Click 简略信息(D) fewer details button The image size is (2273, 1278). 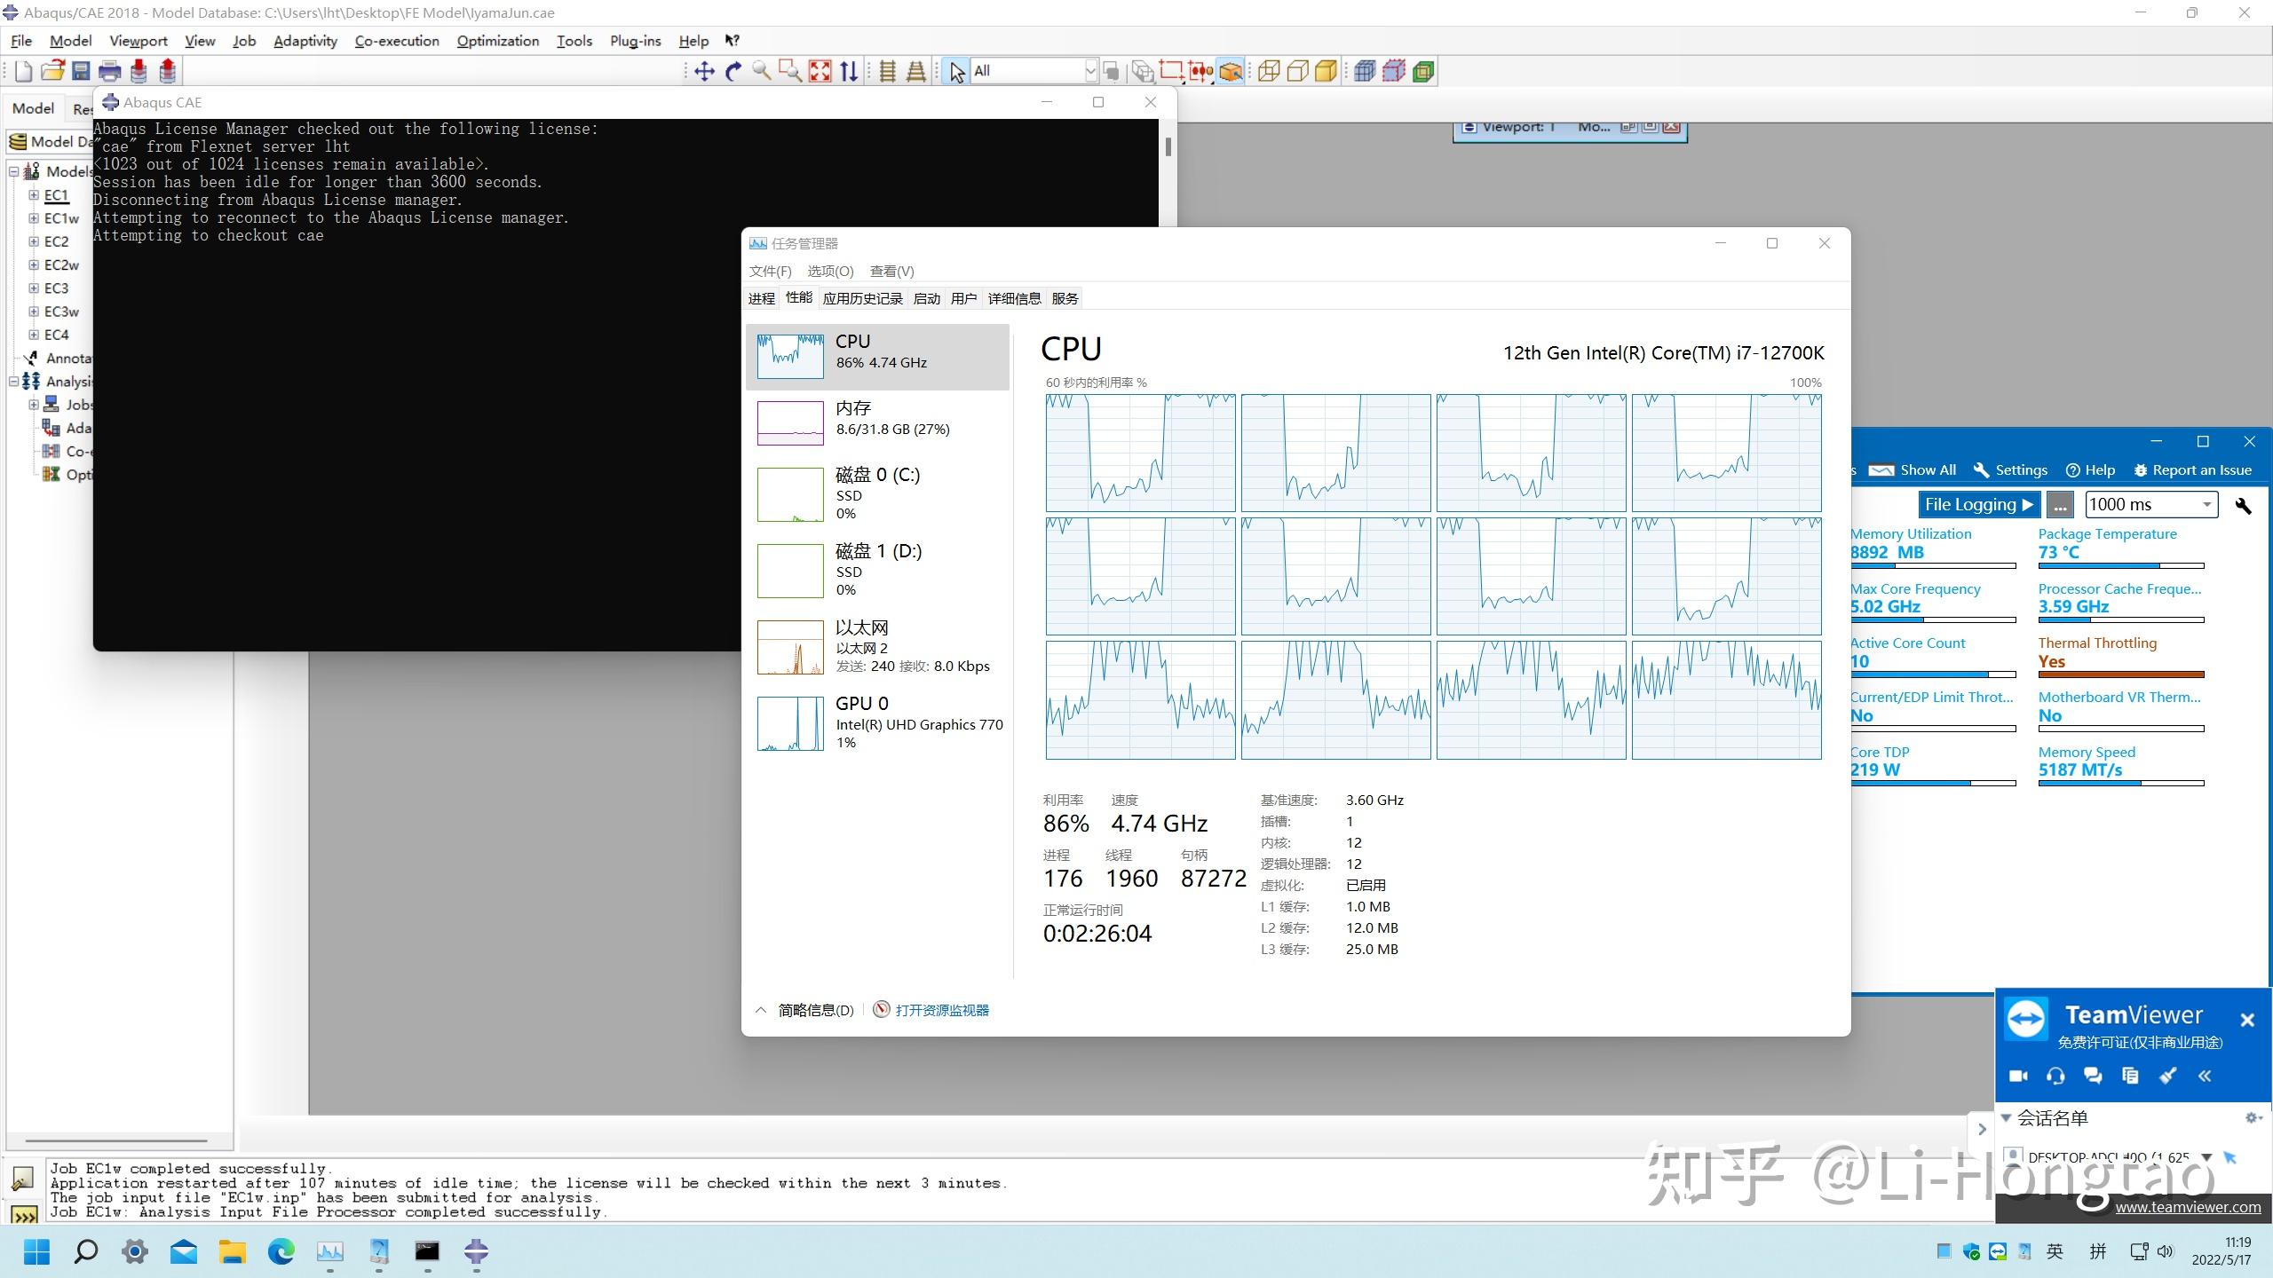click(804, 1010)
